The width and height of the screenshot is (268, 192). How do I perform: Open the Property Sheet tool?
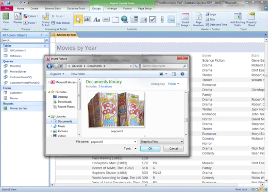tap(252, 20)
